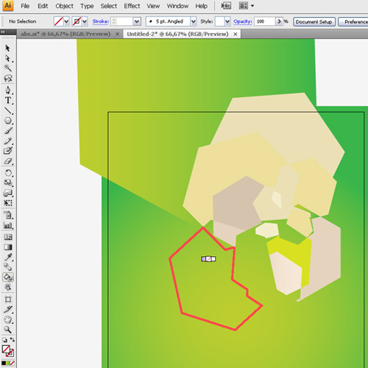Reset to default fill and stroke
This screenshot has height=368, width=368.
tap(4, 340)
